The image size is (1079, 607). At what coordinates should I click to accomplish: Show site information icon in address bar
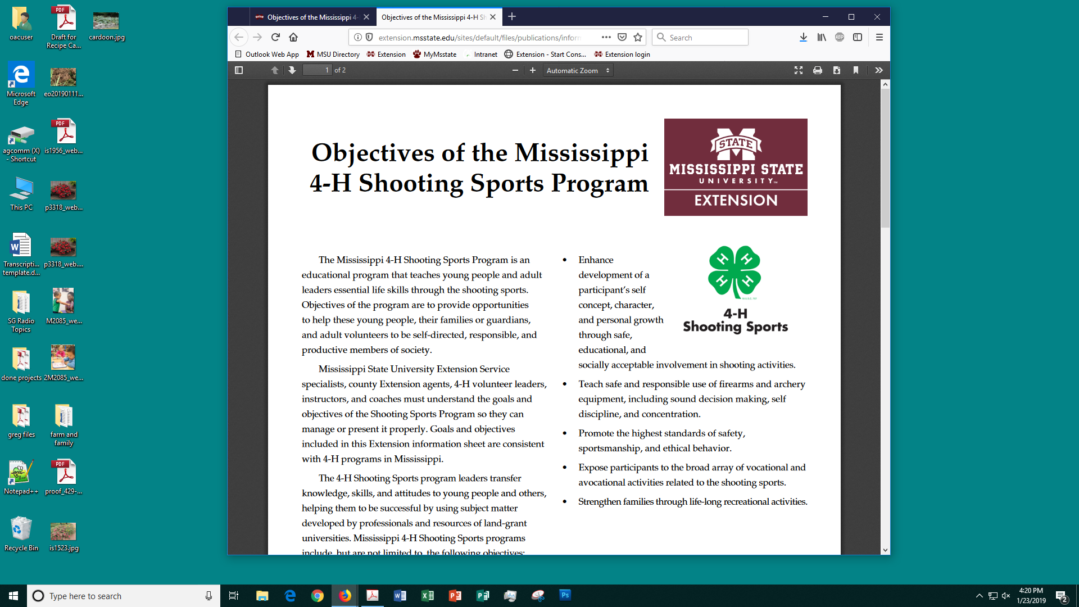coord(358,37)
